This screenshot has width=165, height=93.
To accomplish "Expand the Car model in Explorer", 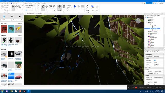I will coord(147,35).
